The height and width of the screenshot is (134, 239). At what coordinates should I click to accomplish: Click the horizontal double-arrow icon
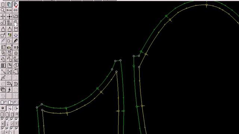tap(16, 10)
